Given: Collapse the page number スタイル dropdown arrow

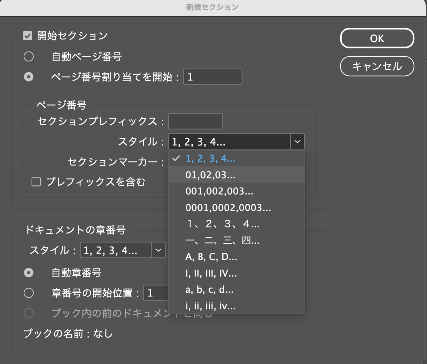Looking at the screenshot, I should (x=297, y=142).
